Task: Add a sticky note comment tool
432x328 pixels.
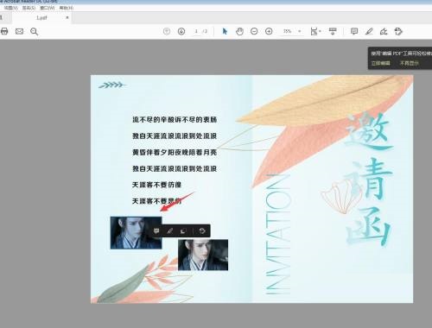Action: click(x=354, y=31)
